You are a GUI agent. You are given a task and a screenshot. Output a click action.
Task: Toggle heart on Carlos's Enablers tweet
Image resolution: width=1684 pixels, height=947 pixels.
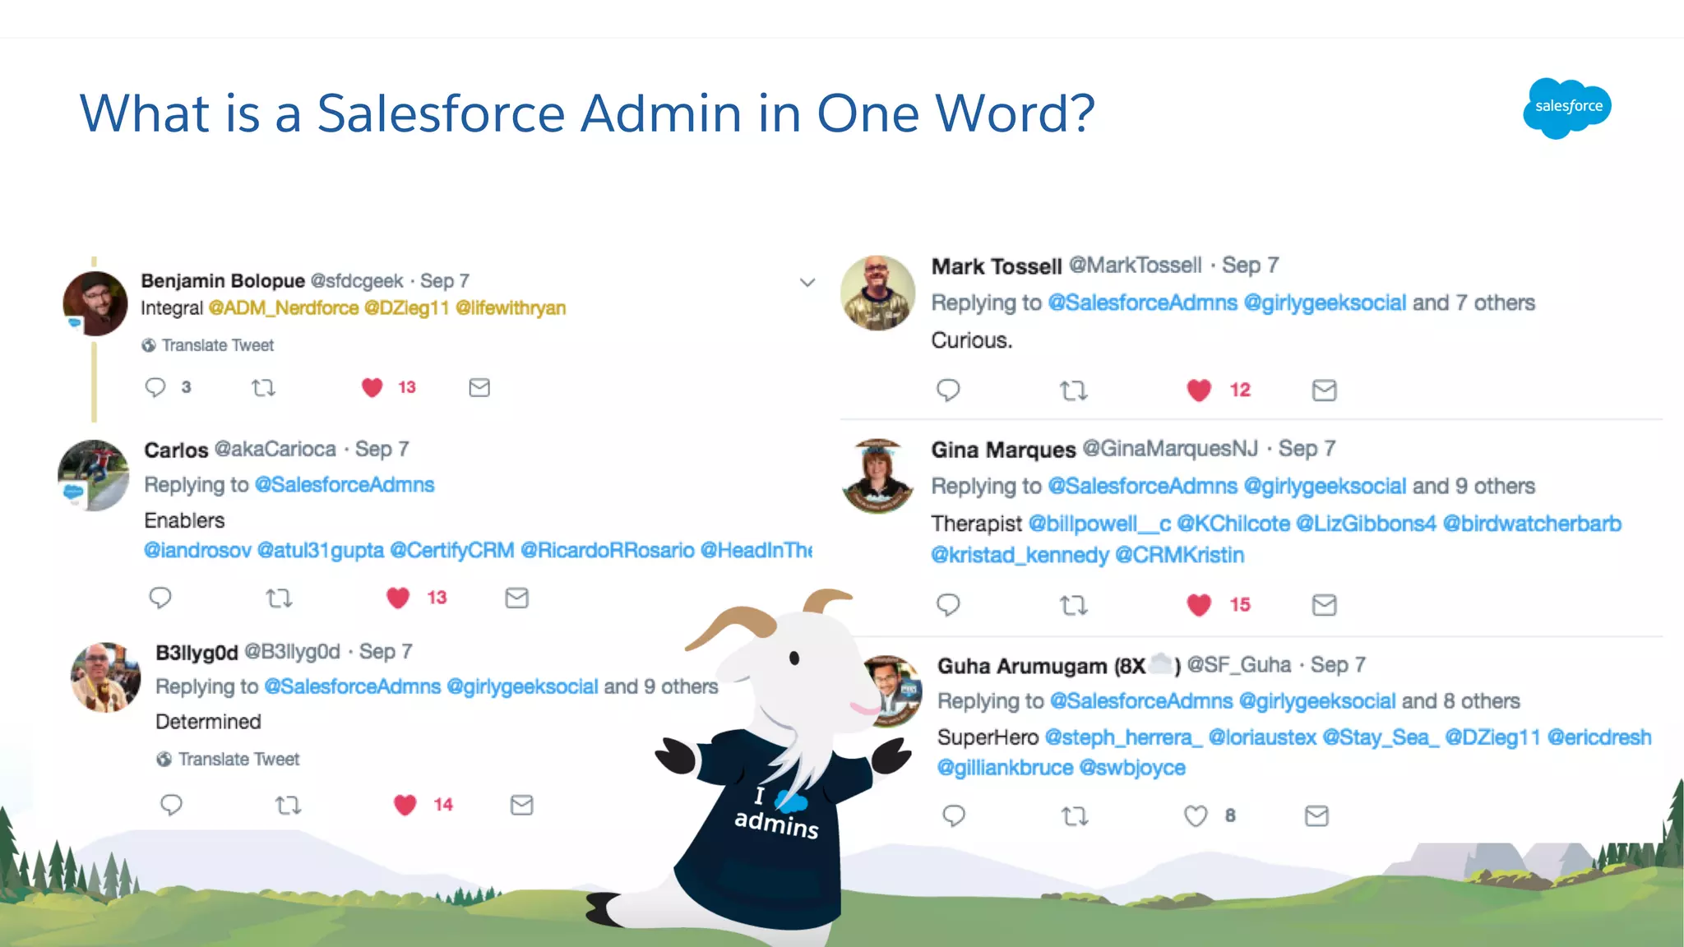(398, 598)
